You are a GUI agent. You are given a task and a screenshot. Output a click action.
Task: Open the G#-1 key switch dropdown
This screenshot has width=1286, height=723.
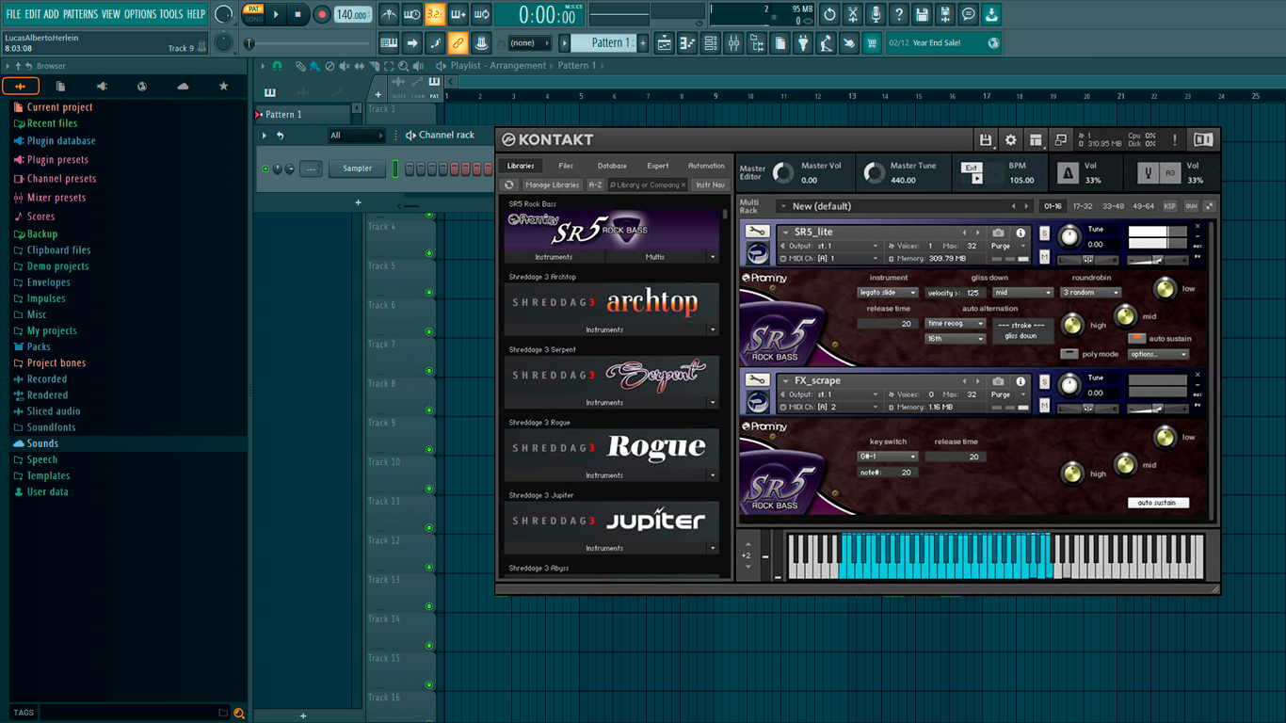888,457
